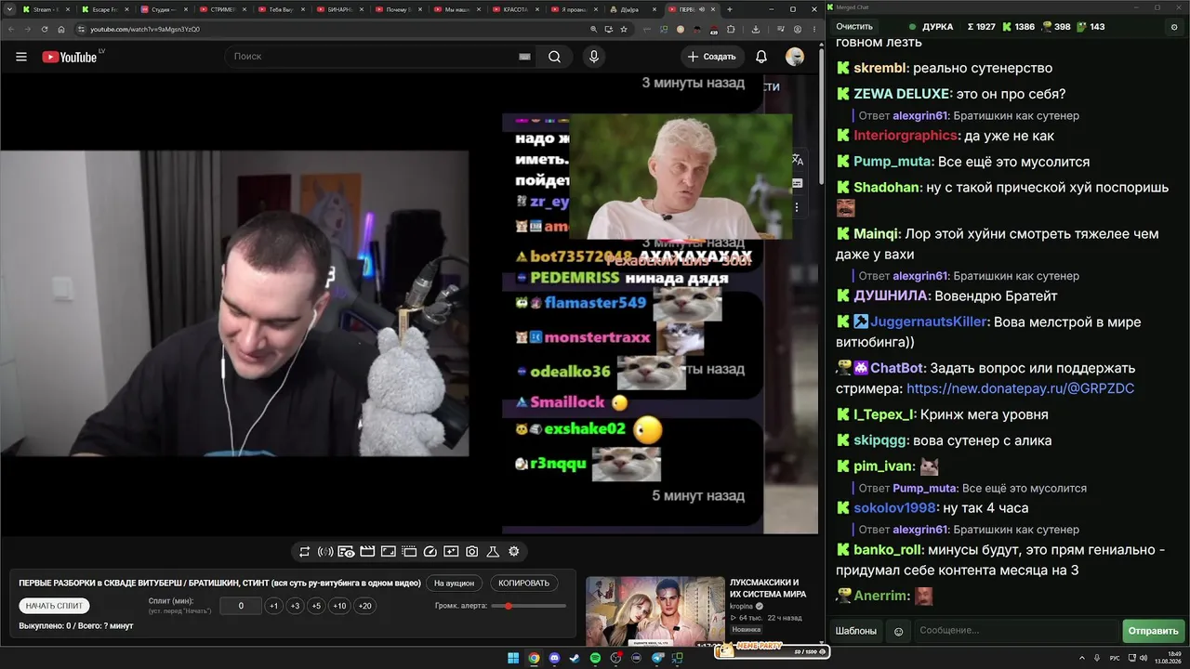Open the YouTube guide hamburger menu

pyautogui.click(x=21, y=57)
